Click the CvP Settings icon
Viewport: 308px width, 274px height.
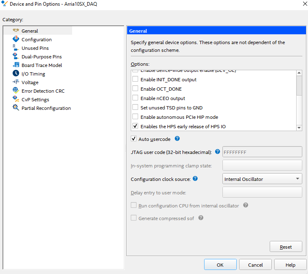click(16, 99)
